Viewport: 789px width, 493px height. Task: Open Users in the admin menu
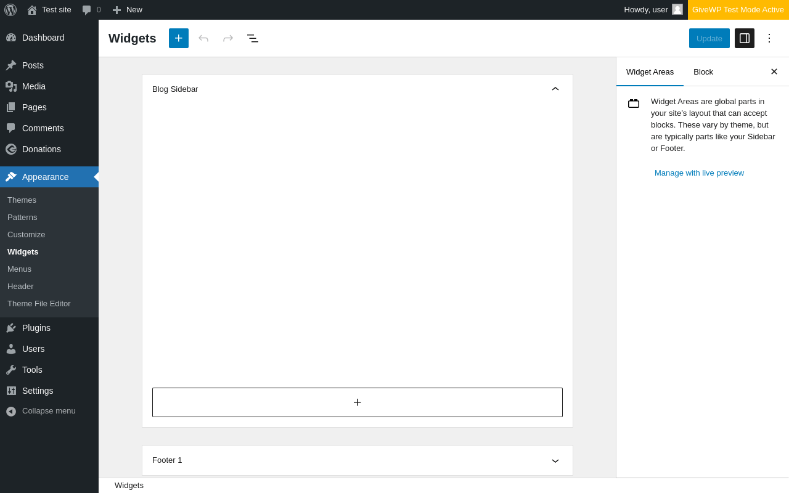[49, 349]
